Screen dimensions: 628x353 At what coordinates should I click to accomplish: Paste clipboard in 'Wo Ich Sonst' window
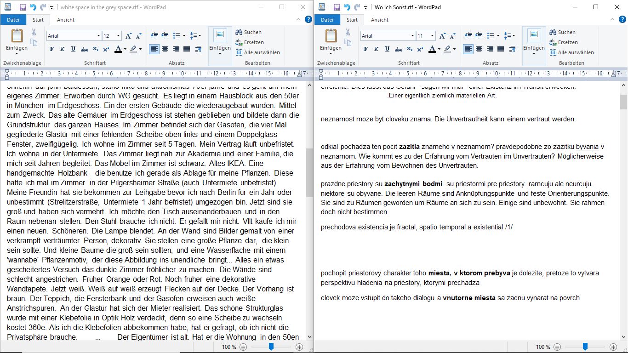(331, 35)
